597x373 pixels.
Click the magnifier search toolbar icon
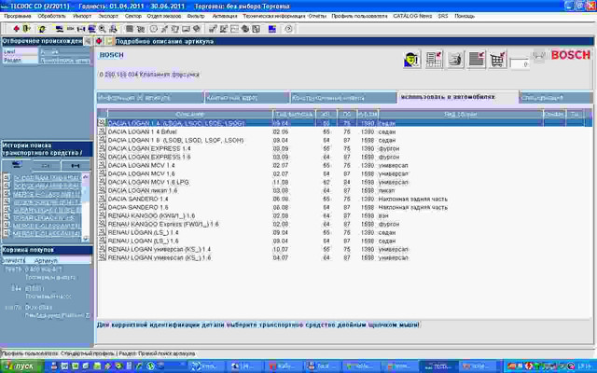[103, 29]
